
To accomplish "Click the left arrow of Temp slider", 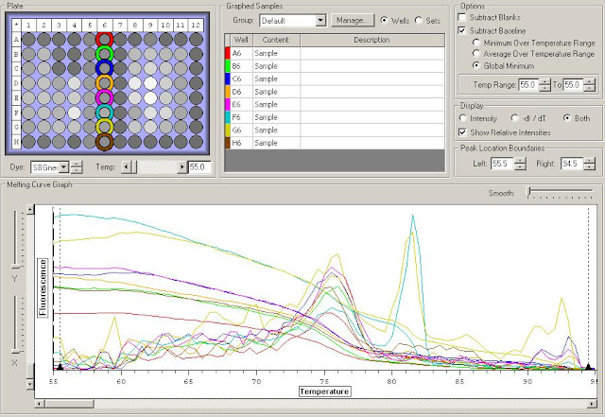I will tap(126, 167).
